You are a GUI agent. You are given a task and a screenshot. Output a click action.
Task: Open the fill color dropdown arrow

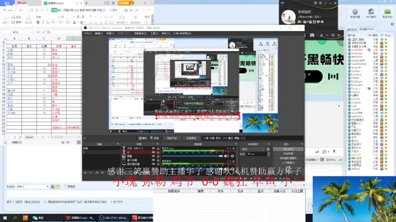pyautogui.click(x=71, y=22)
